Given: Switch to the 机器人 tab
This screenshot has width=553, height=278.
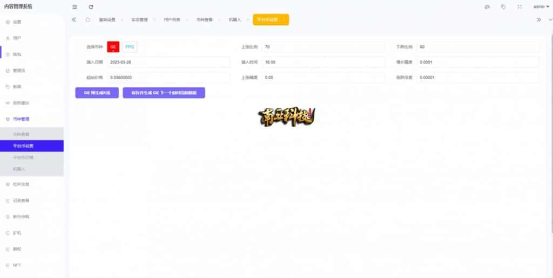Looking at the screenshot, I should click(x=234, y=20).
